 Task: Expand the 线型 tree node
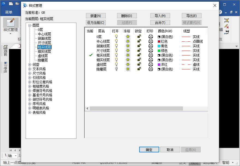pyautogui.click(x=30, y=65)
